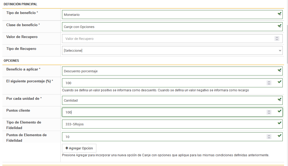The height and width of the screenshot is (166, 288).
Task: Click the green checkmark in Puntos cliente
Action: [x=280, y=111]
